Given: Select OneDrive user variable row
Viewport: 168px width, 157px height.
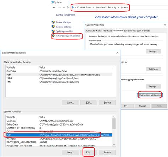Looking at the screenshot, I should [x=59, y=71].
